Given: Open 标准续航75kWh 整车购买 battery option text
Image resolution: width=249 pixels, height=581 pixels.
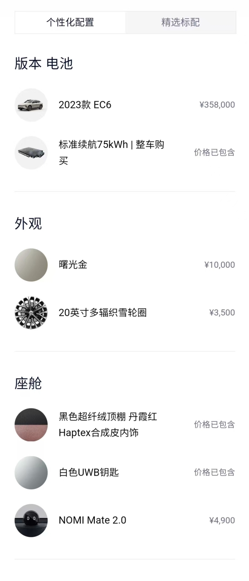Looking at the screenshot, I should click(x=112, y=153).
